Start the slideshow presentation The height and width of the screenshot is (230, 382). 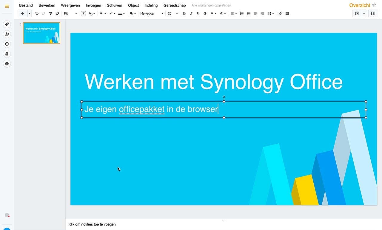[x=357, y=13]
